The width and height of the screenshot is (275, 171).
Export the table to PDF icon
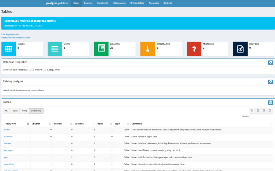[270, 111]
